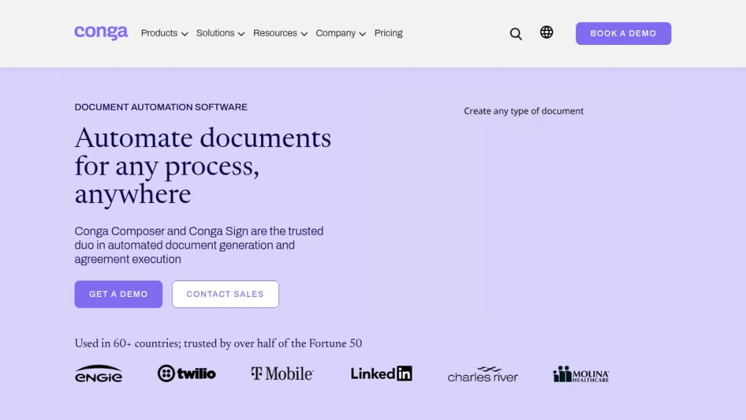This screenshot has width=746, height=420.
Task: Click the 'Document Automation Software' label
Action: tap(161, 107)
